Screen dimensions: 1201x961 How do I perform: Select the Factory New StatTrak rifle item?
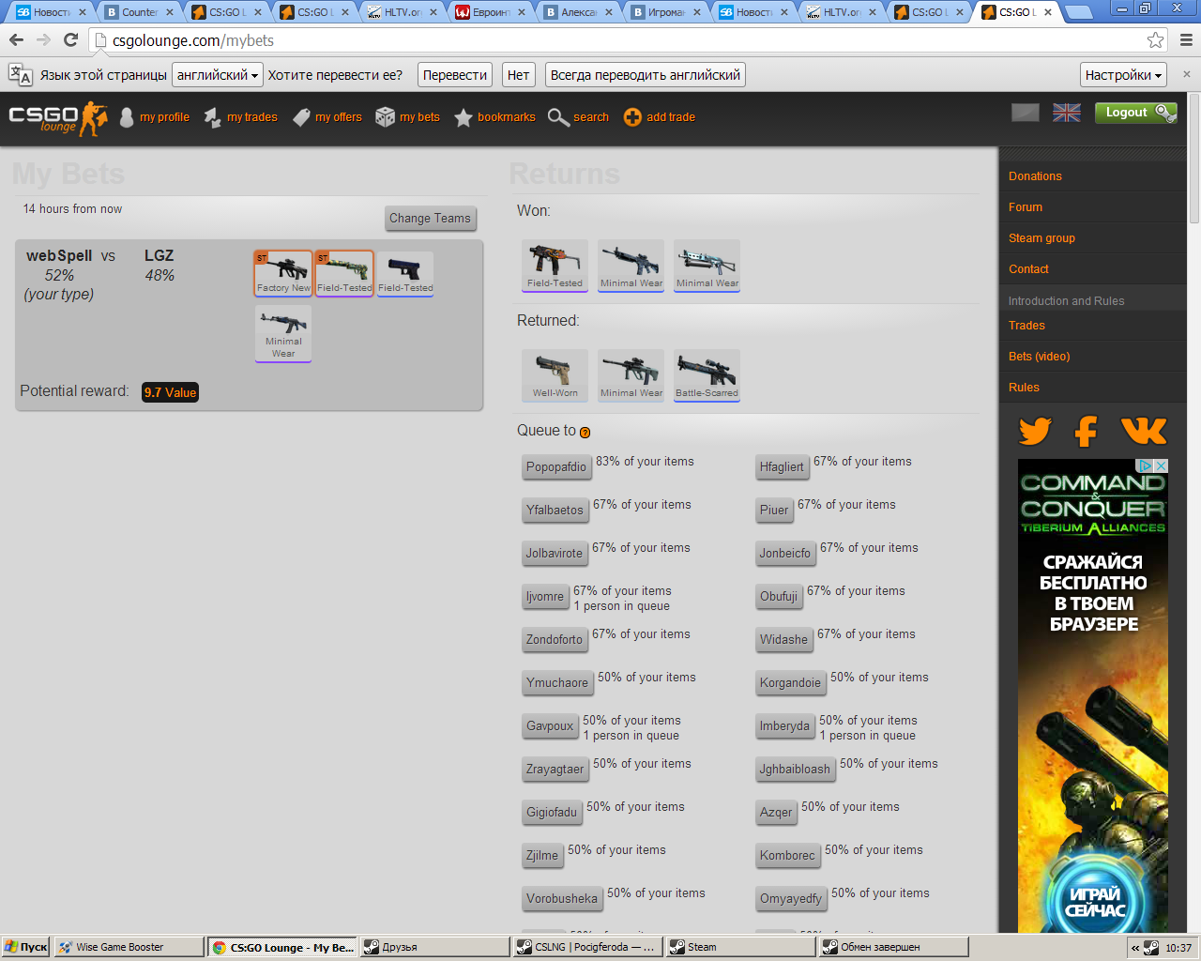283,273
